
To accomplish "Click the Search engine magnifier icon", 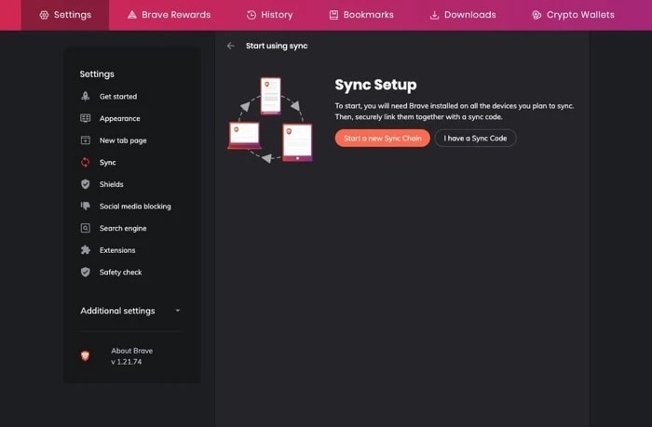I will point(86,228).
